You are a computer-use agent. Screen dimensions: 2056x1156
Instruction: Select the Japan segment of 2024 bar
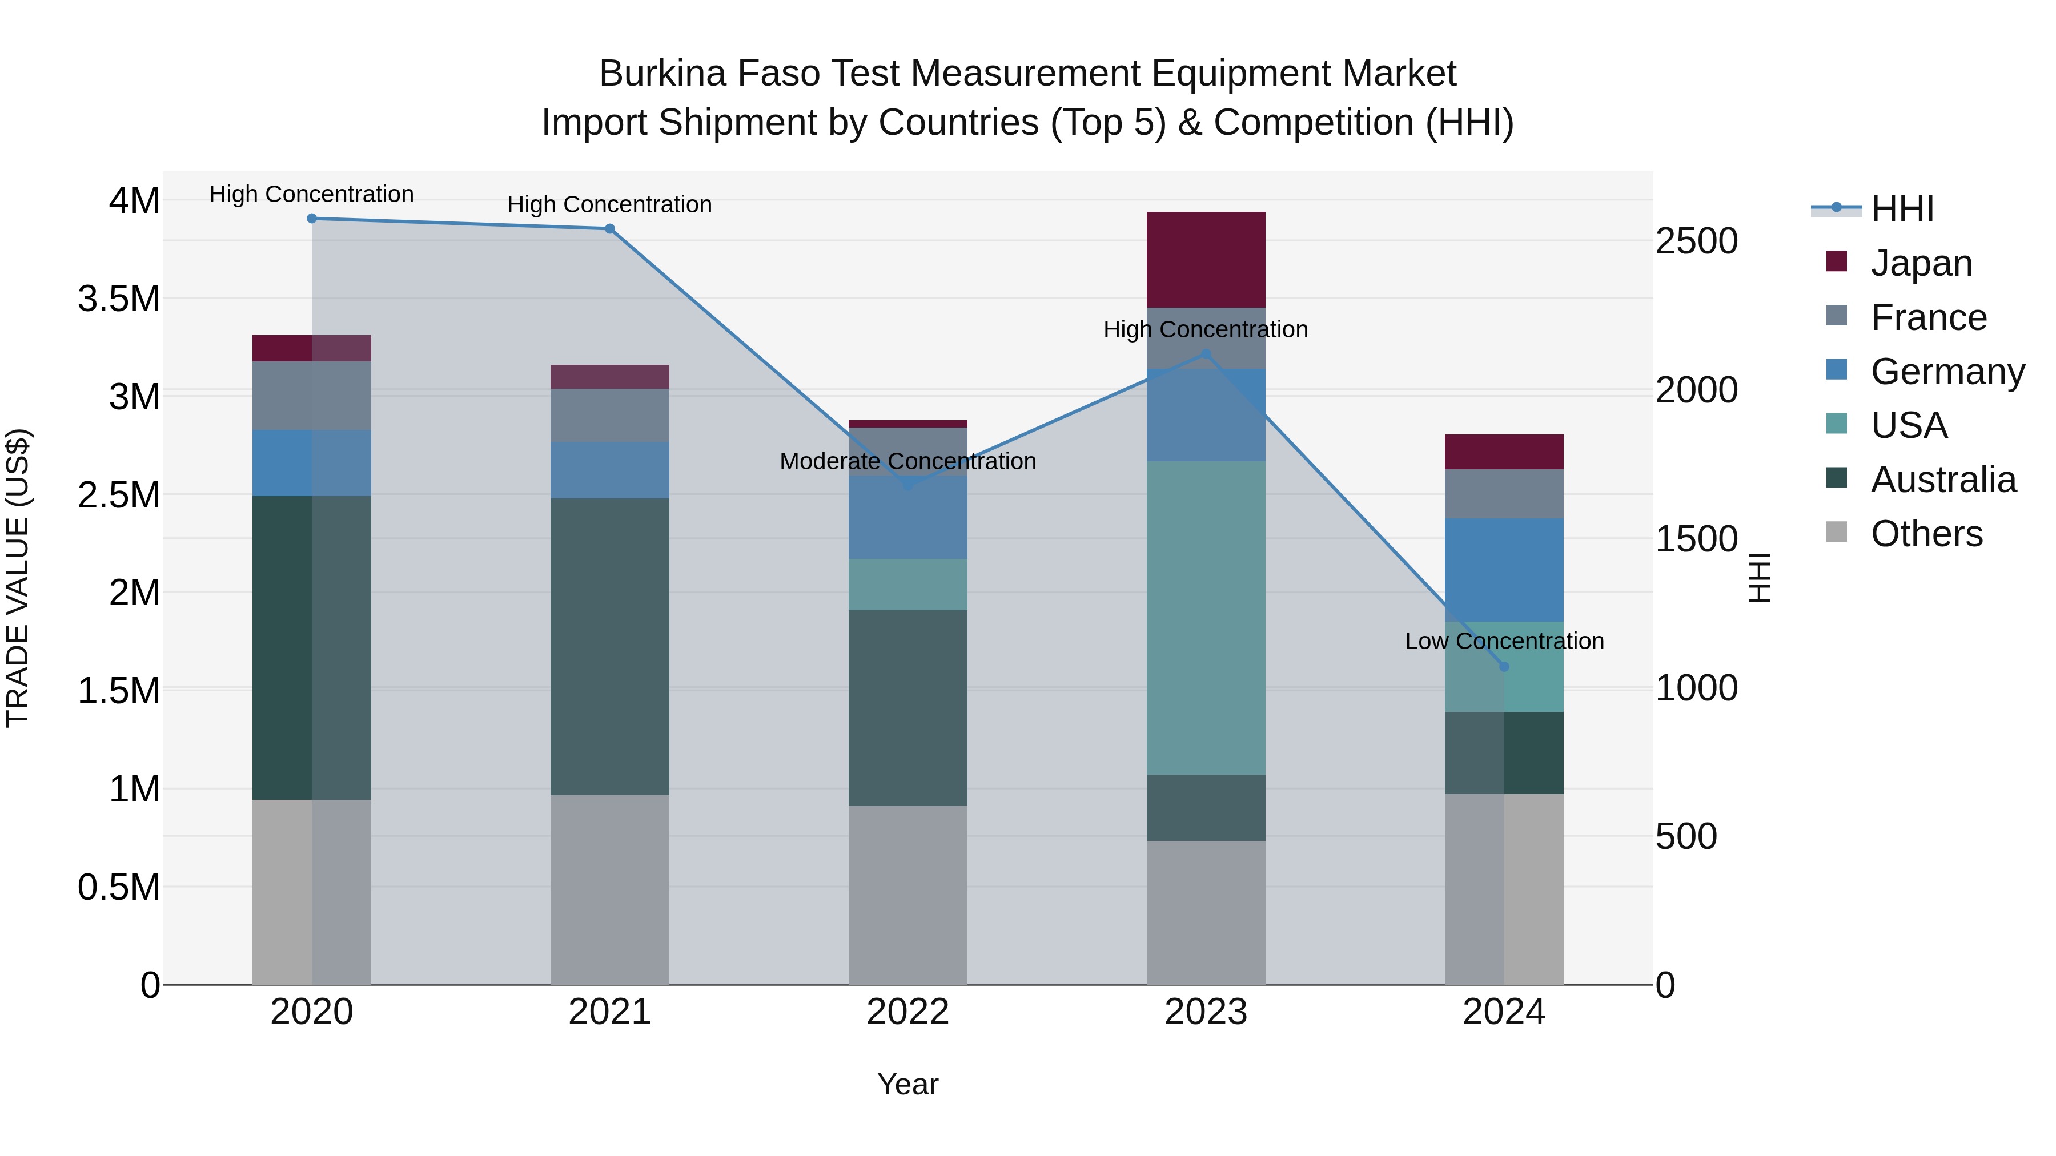coord(1504,452)
